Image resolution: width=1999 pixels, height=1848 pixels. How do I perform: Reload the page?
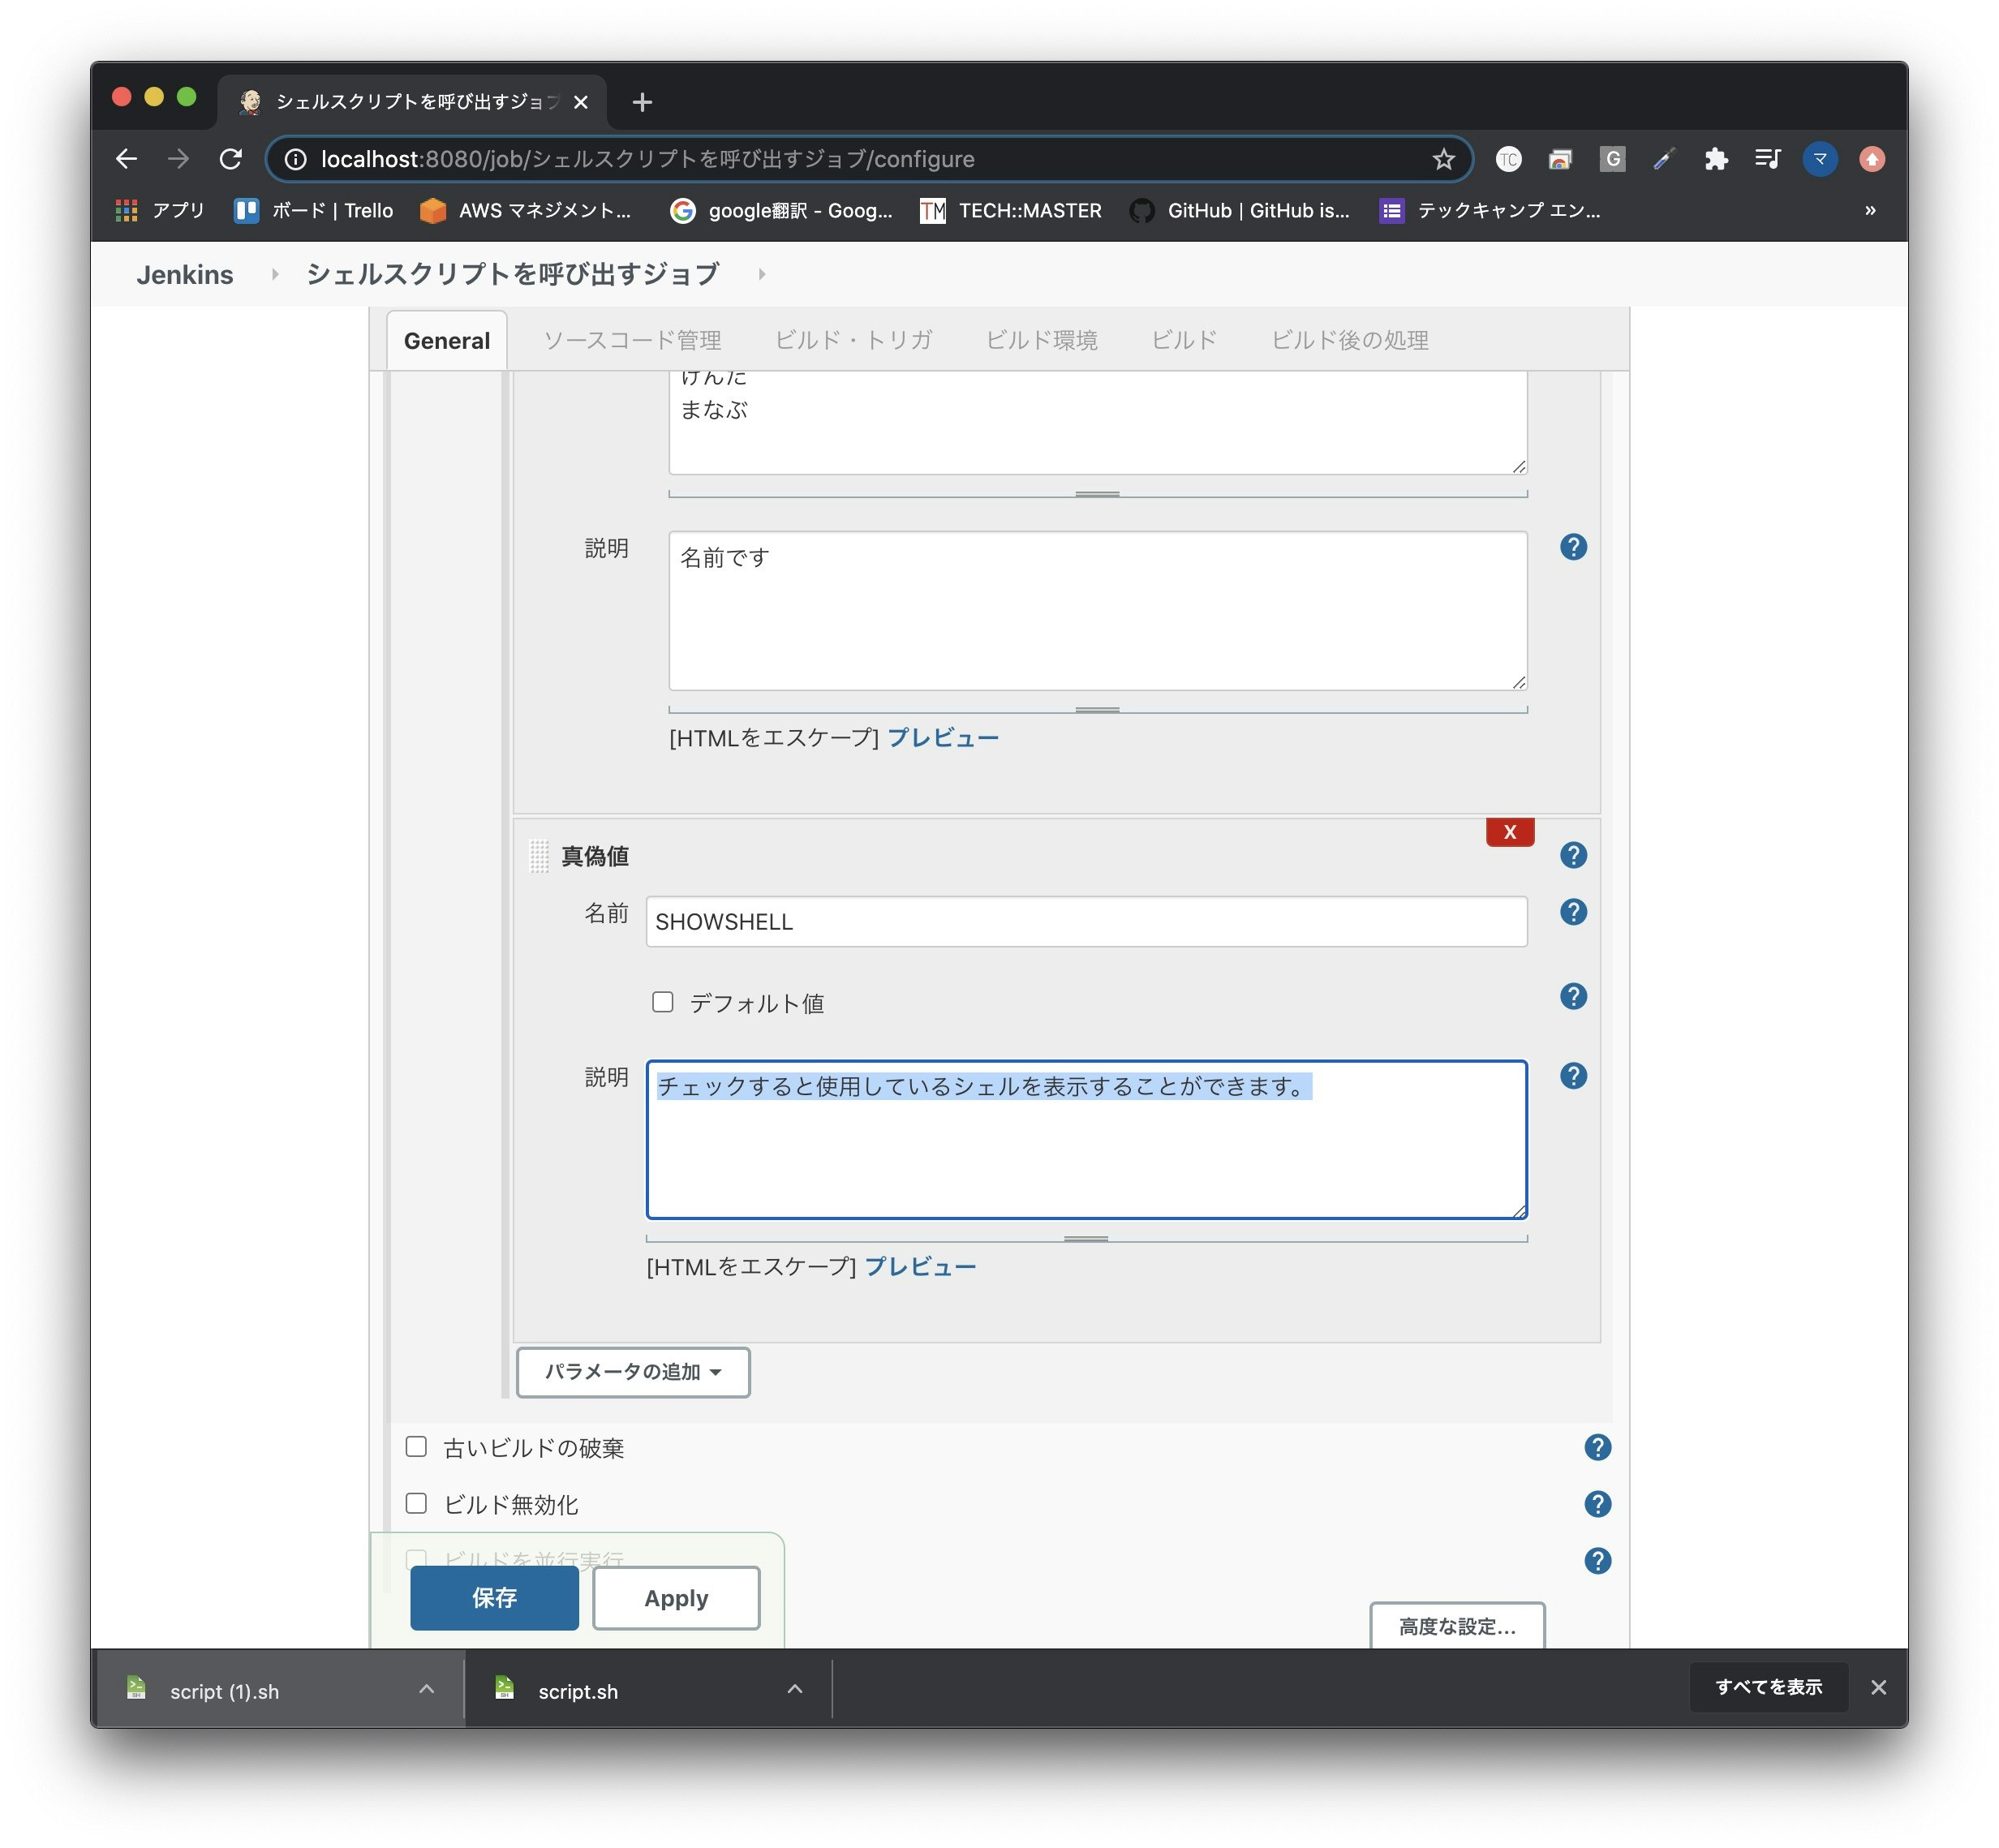[231, 159]
